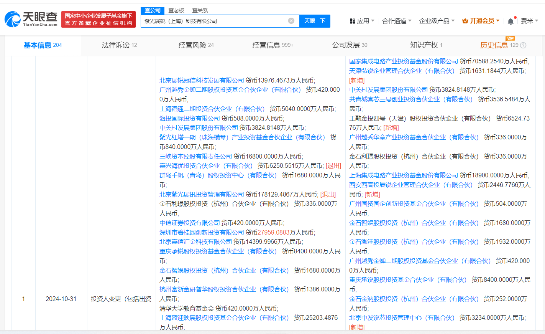Open the user account menu 费米

click(529, 21)
